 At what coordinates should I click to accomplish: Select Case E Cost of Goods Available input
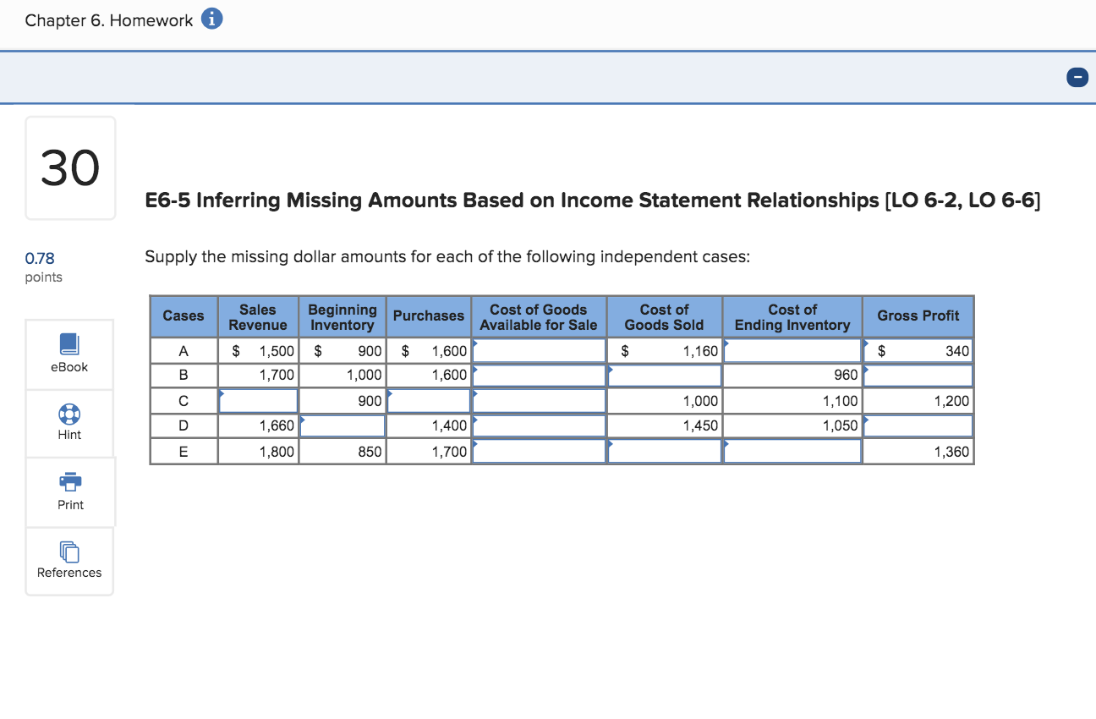538,451
